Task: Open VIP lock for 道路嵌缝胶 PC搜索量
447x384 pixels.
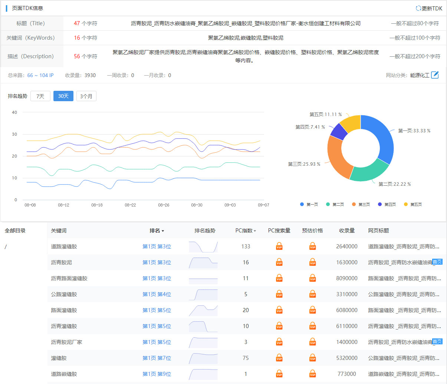Action: click(279, 374)
